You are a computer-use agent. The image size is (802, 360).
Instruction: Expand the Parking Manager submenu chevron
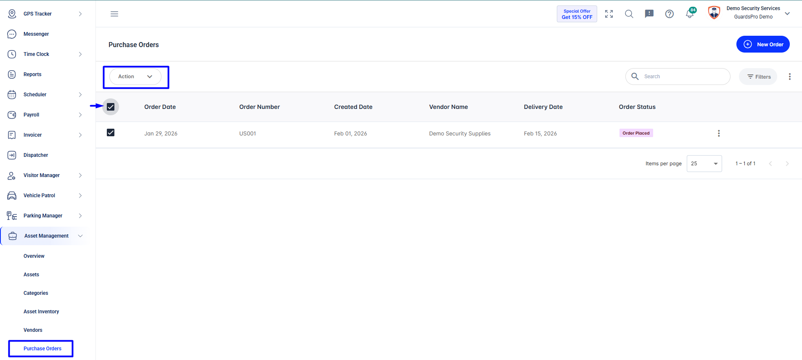pyautogui.click(x=80, y=216)
